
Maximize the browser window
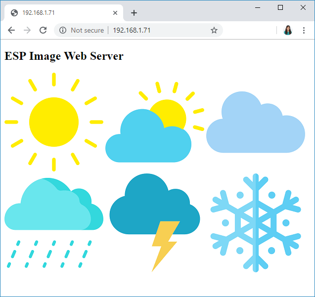coord(280,7)
